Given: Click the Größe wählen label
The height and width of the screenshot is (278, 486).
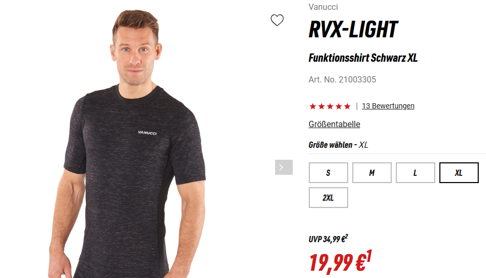Looking at the screenshot, I should (331, 145).
